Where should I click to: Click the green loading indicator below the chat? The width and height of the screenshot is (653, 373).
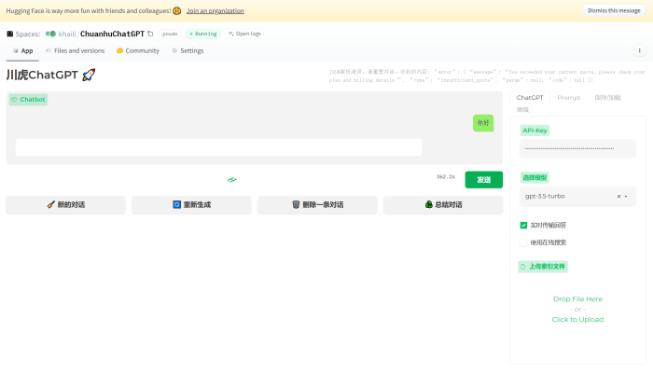coord(231,179)
